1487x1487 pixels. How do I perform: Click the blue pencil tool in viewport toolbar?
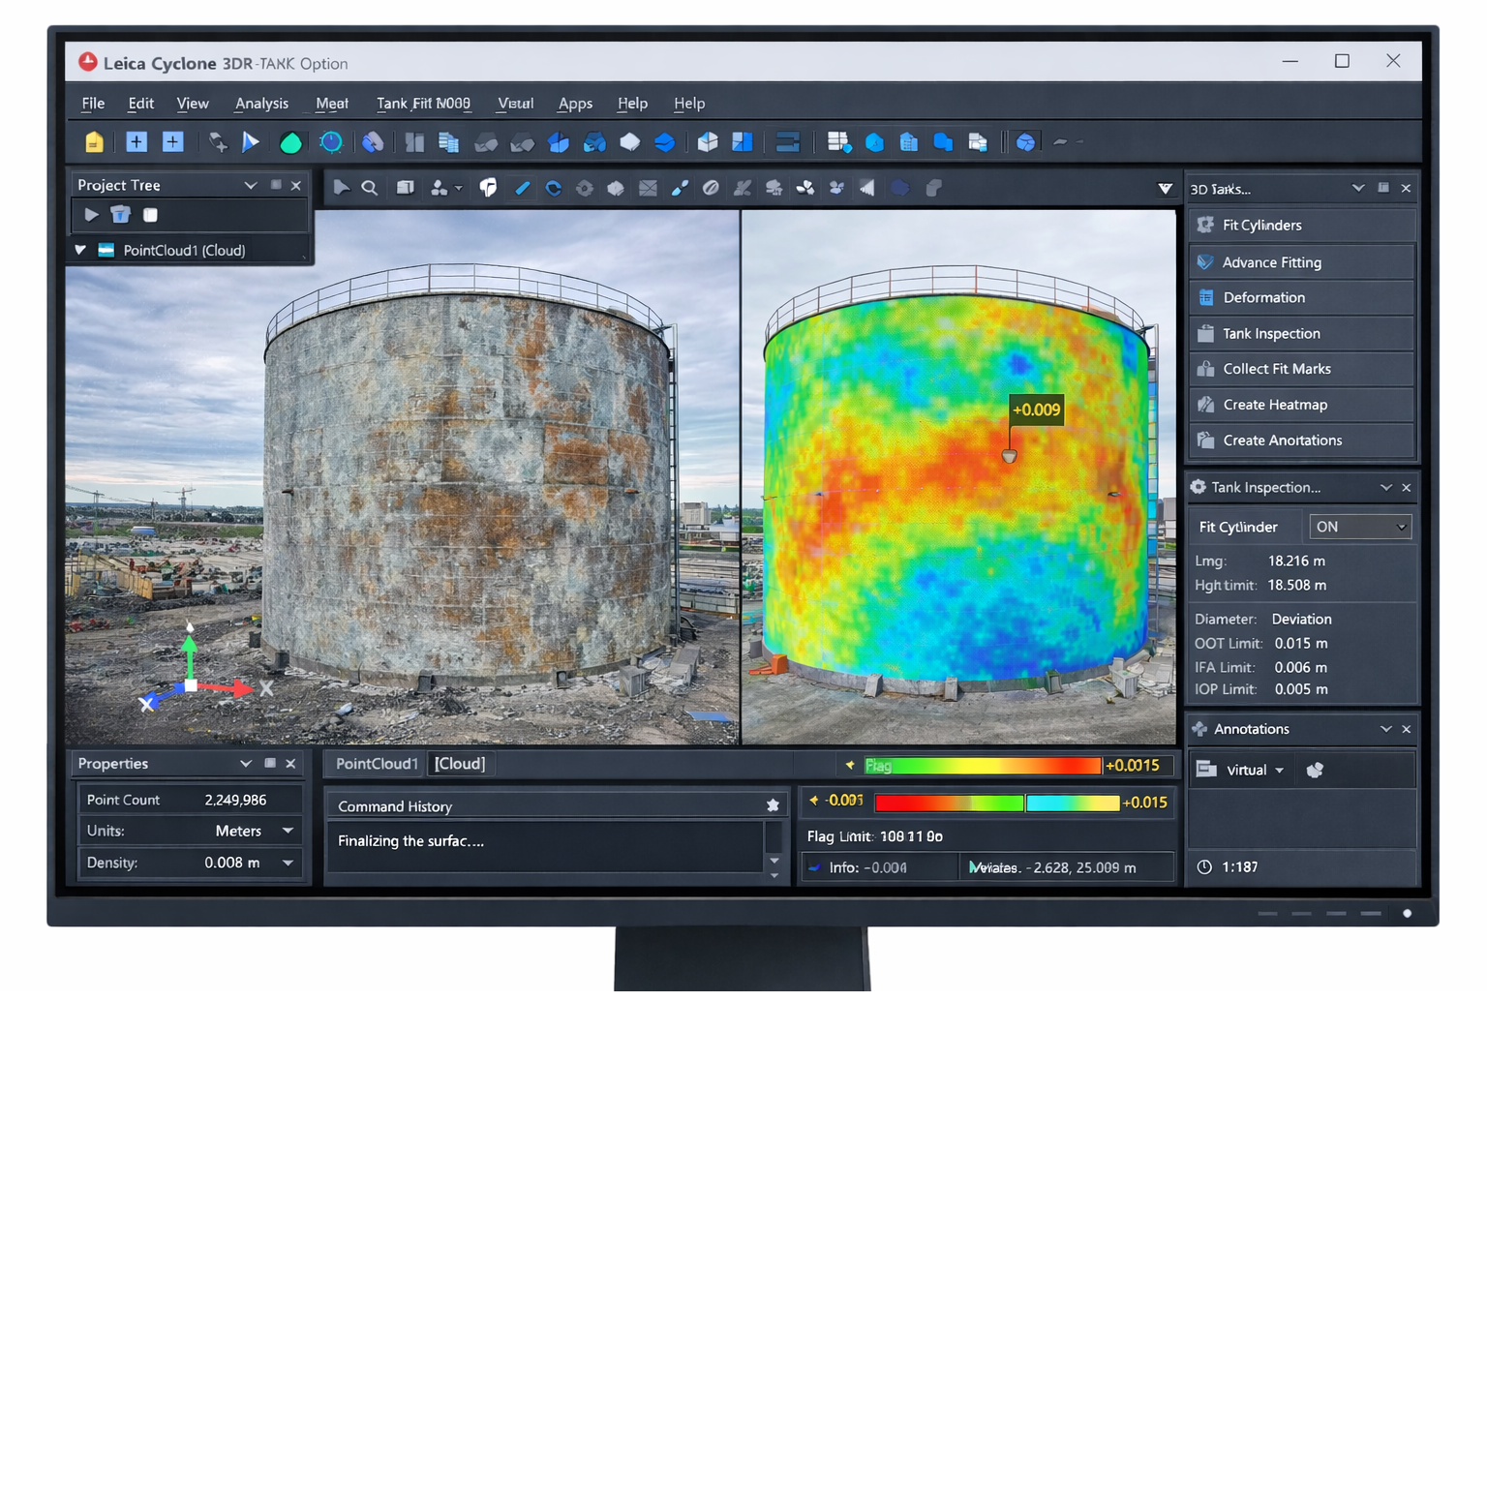tap(522, 188)
